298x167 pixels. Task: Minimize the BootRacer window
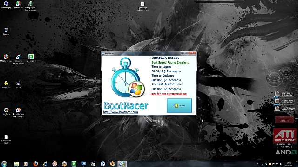click(182, 53)
